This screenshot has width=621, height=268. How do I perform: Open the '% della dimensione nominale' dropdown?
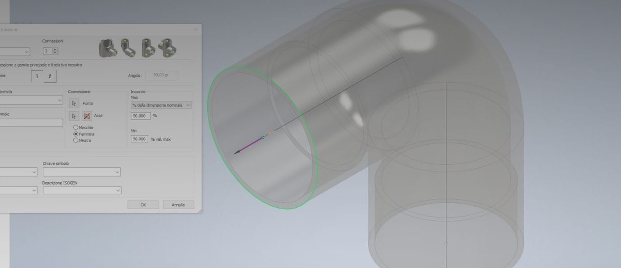pyautogui.click(x=161, y=105)
